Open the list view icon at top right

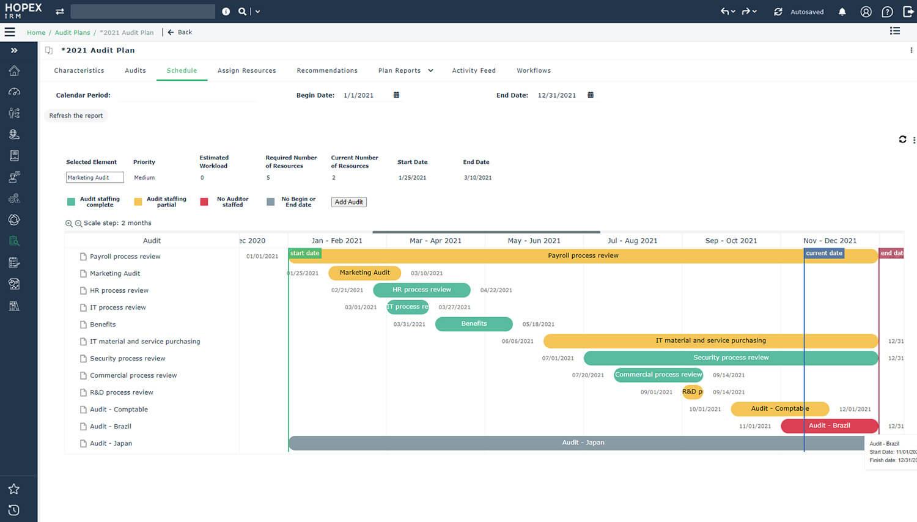(895, 31)
